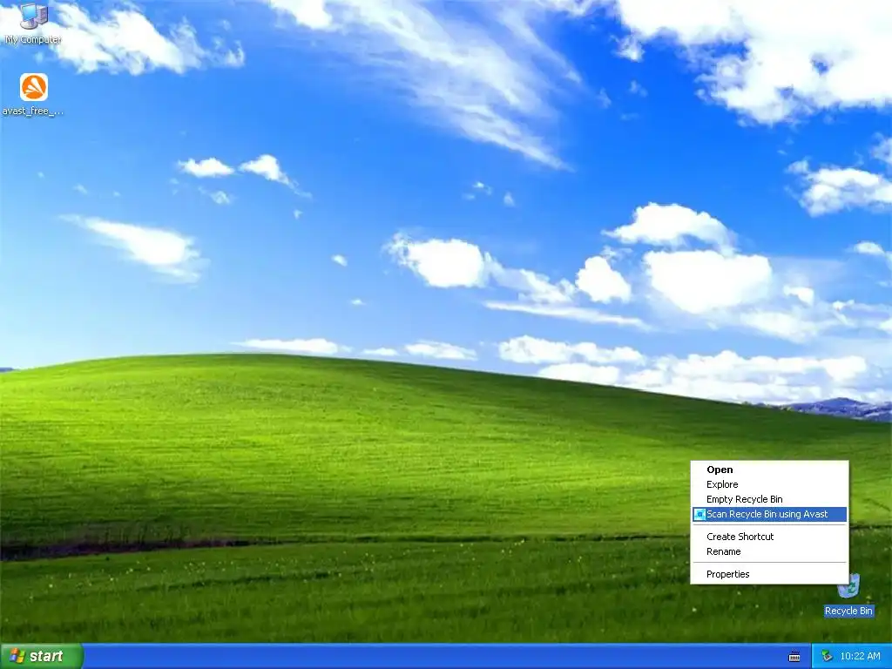
Task: Open the language bar keyboard icon
Action: [x=794, y=657]
